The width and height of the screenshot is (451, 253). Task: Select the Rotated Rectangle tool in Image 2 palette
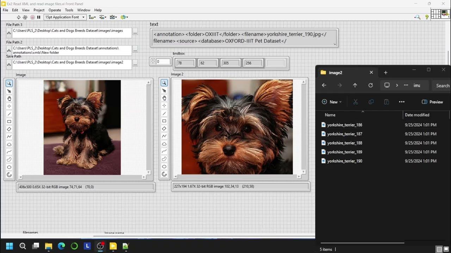pos(164,129)
